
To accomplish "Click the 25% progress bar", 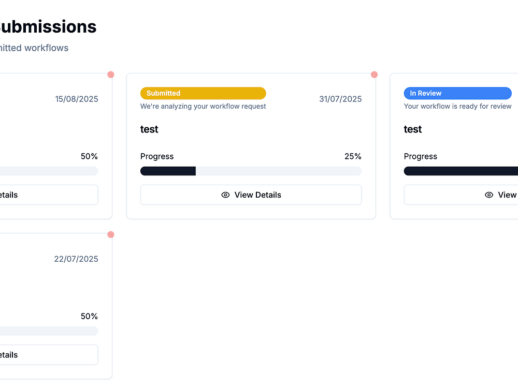I will pyautogui.click(x=251, y=171).
